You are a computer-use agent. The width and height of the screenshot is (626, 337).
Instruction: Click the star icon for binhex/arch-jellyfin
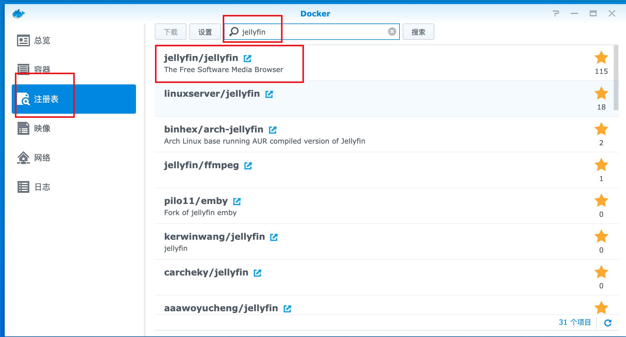coord(601,129)
